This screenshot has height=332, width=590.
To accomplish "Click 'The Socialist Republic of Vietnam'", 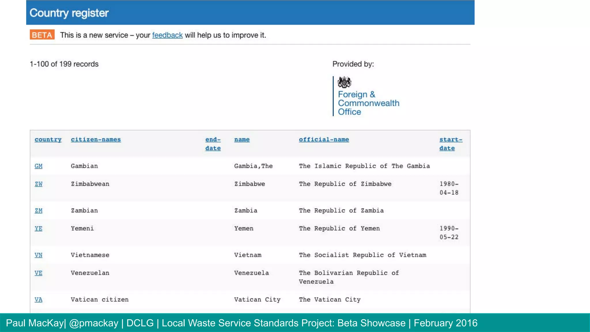I will click(363, 255).
